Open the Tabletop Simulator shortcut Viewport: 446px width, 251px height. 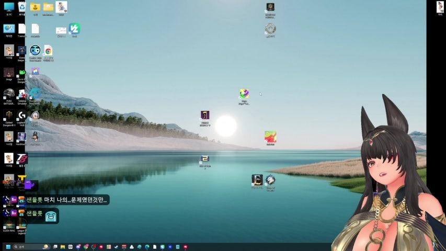pos(22,96)
